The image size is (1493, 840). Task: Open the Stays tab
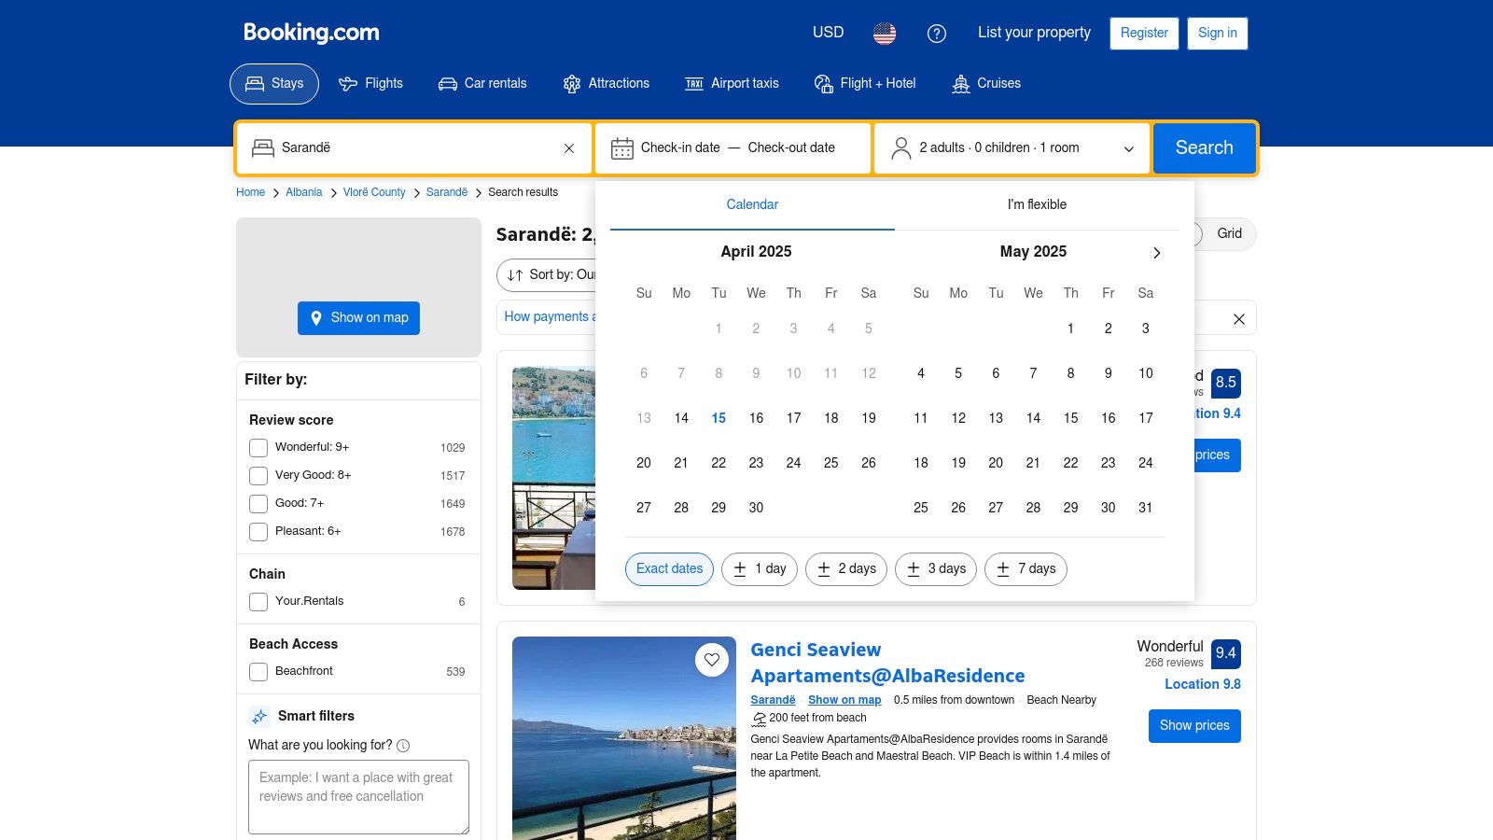tap(274, 84)
